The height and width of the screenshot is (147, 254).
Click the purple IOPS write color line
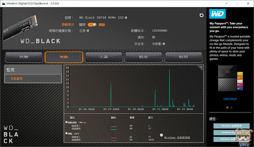click(x=114, y=138)
